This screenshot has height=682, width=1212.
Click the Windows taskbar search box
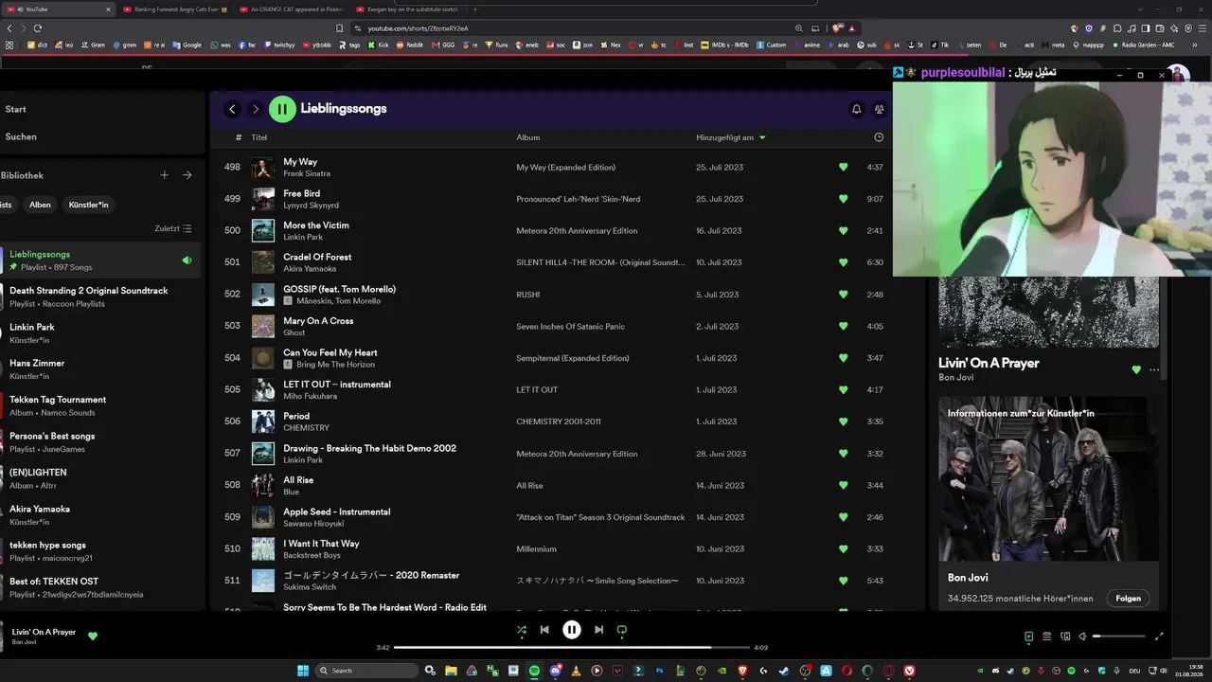pos(366,671)
